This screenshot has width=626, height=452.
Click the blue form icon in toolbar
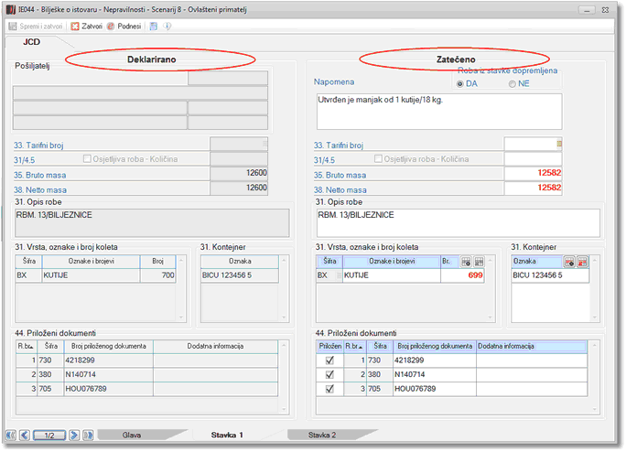(x=154, y=27)
